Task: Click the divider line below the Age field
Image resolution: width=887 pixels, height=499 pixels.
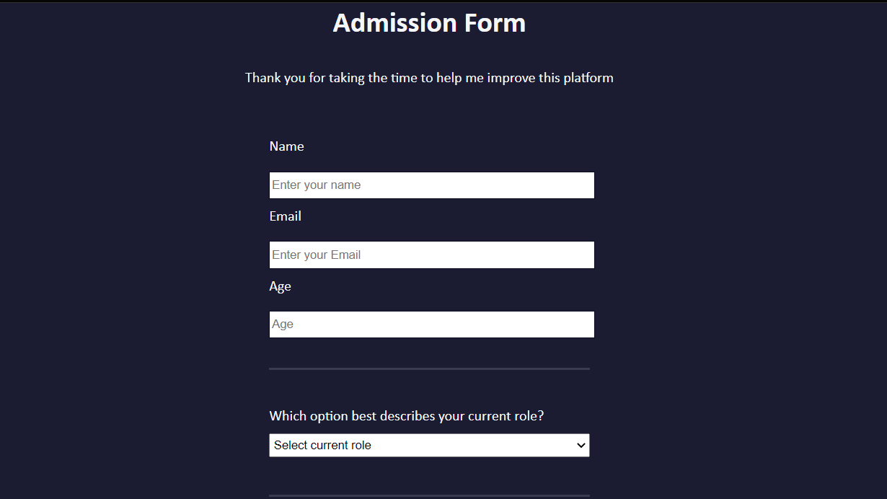Action: (x=429, y=368)
